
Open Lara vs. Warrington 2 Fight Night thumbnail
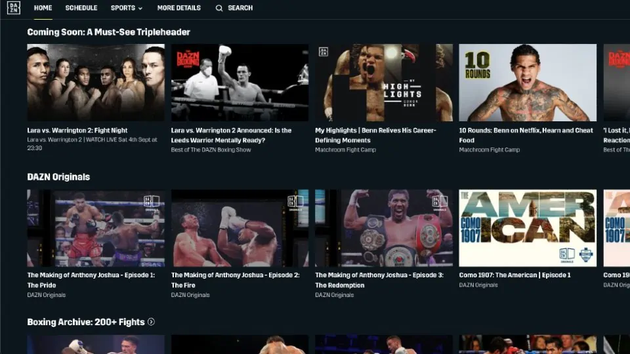click(96, 83)
